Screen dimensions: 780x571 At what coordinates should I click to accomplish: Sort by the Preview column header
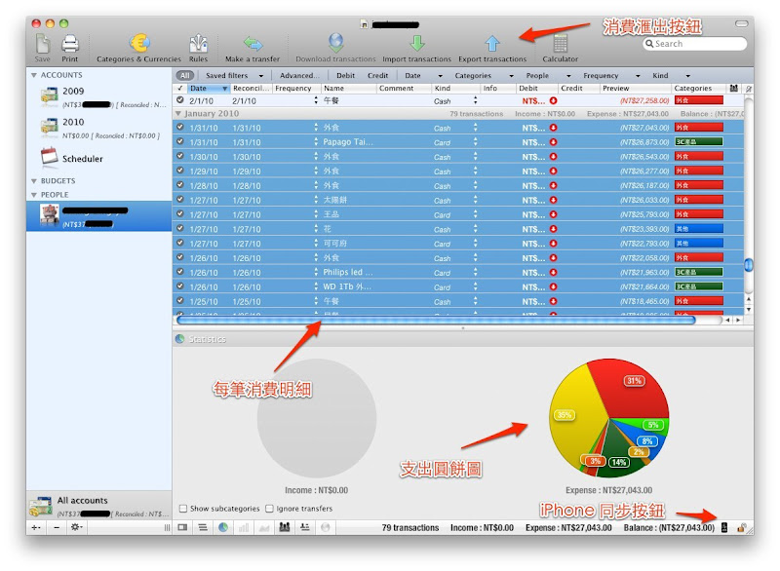coord(636,88)
